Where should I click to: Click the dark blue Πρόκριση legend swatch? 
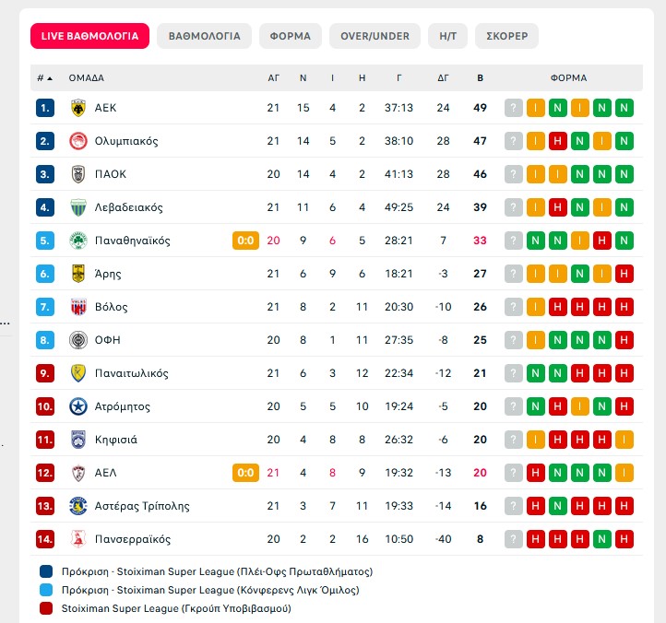(46, 571)
